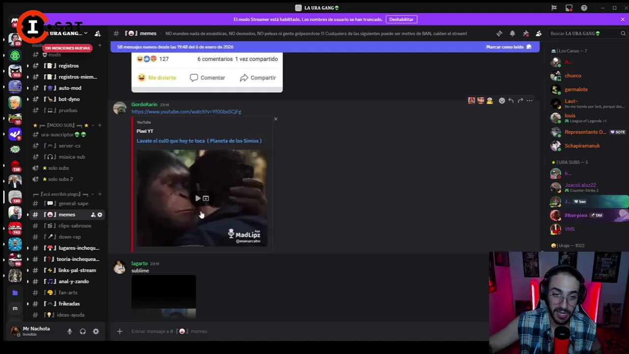Open the Discord inbox flag icon
Viewport: 629px width, 354px height.
coord(554,8)
